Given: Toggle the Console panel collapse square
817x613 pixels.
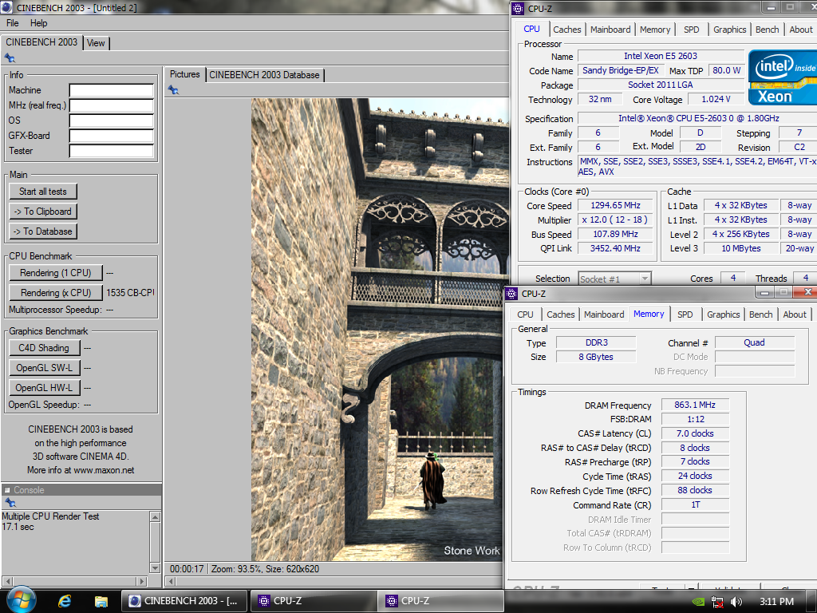Looking at the screenshot, I should 7,490.
